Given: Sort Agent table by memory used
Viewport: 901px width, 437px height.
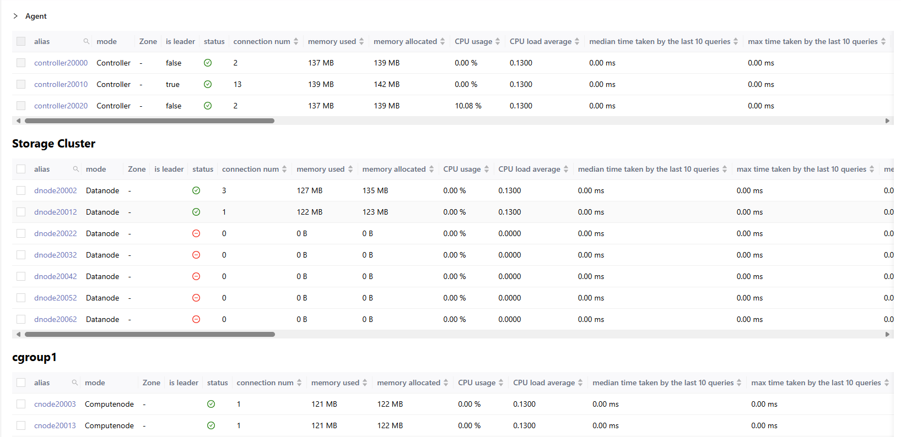Looking at the screenshot, I should [x=362, y=41].
